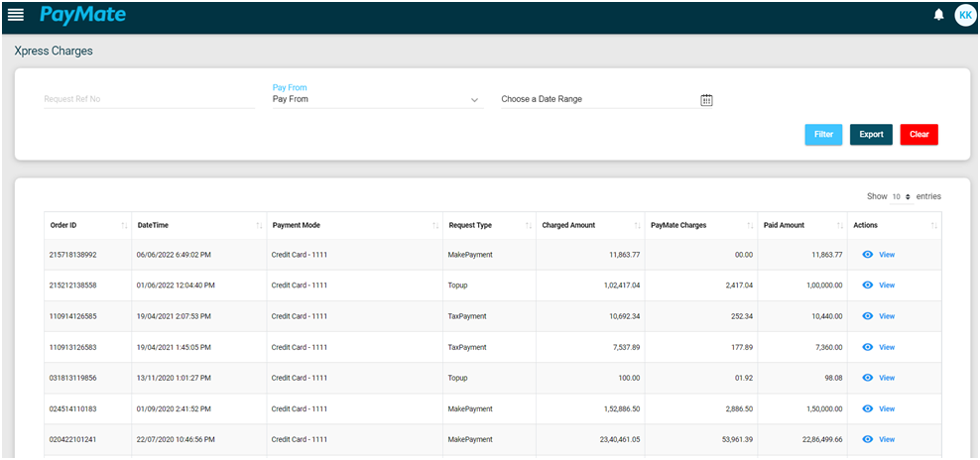Open the calendar date picker icon
980x460 pixels.
click(706, 100)
